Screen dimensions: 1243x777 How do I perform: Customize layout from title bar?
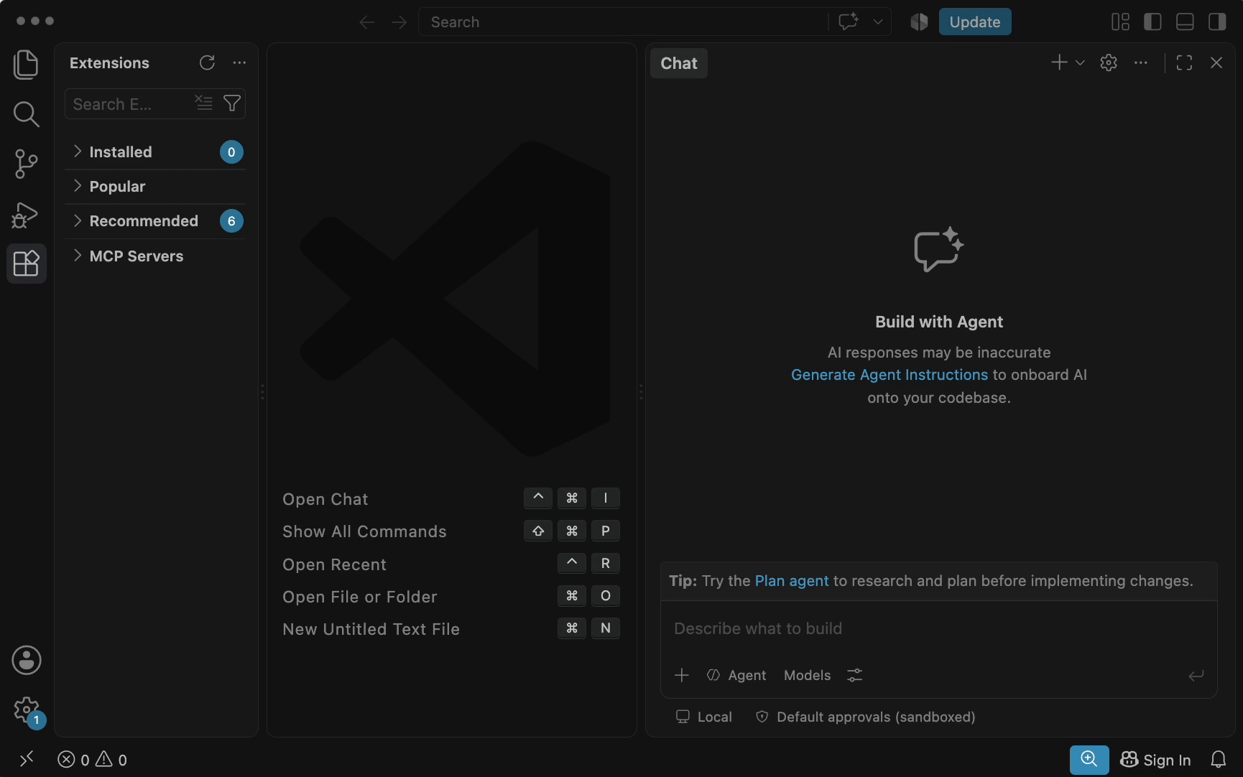click(x=1120, y=22)
